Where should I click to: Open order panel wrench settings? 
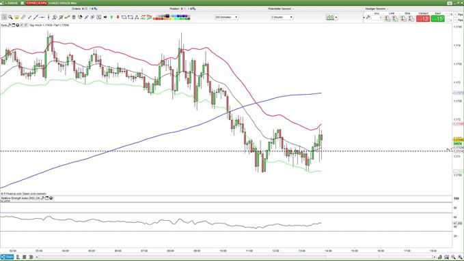tap(368, 18)
